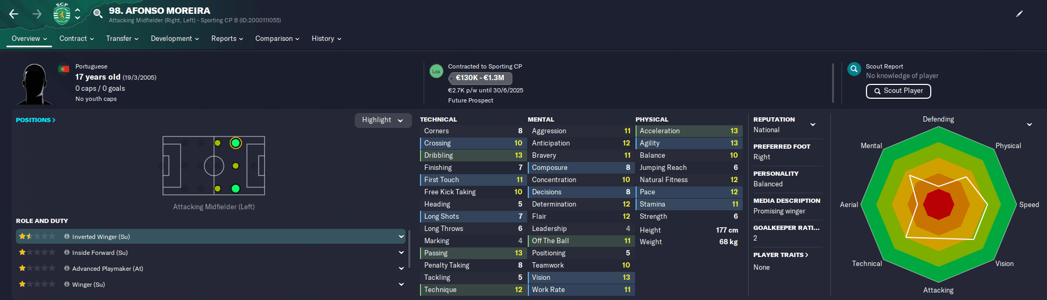Screen dimensions: 1047x300
Task: Open the Development menu
Action: pyautogui.click(x=175, y=38)
